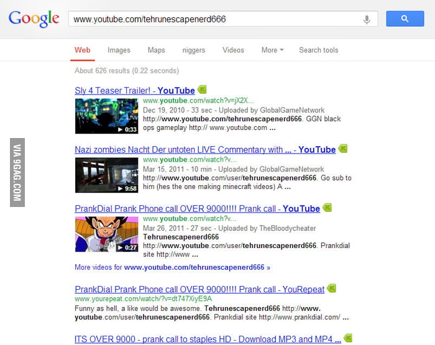This screenshot has height=345, width=435.
Task: Open Nazi zombies Nacht Der untoten result
Action: (x=205, y=150)
